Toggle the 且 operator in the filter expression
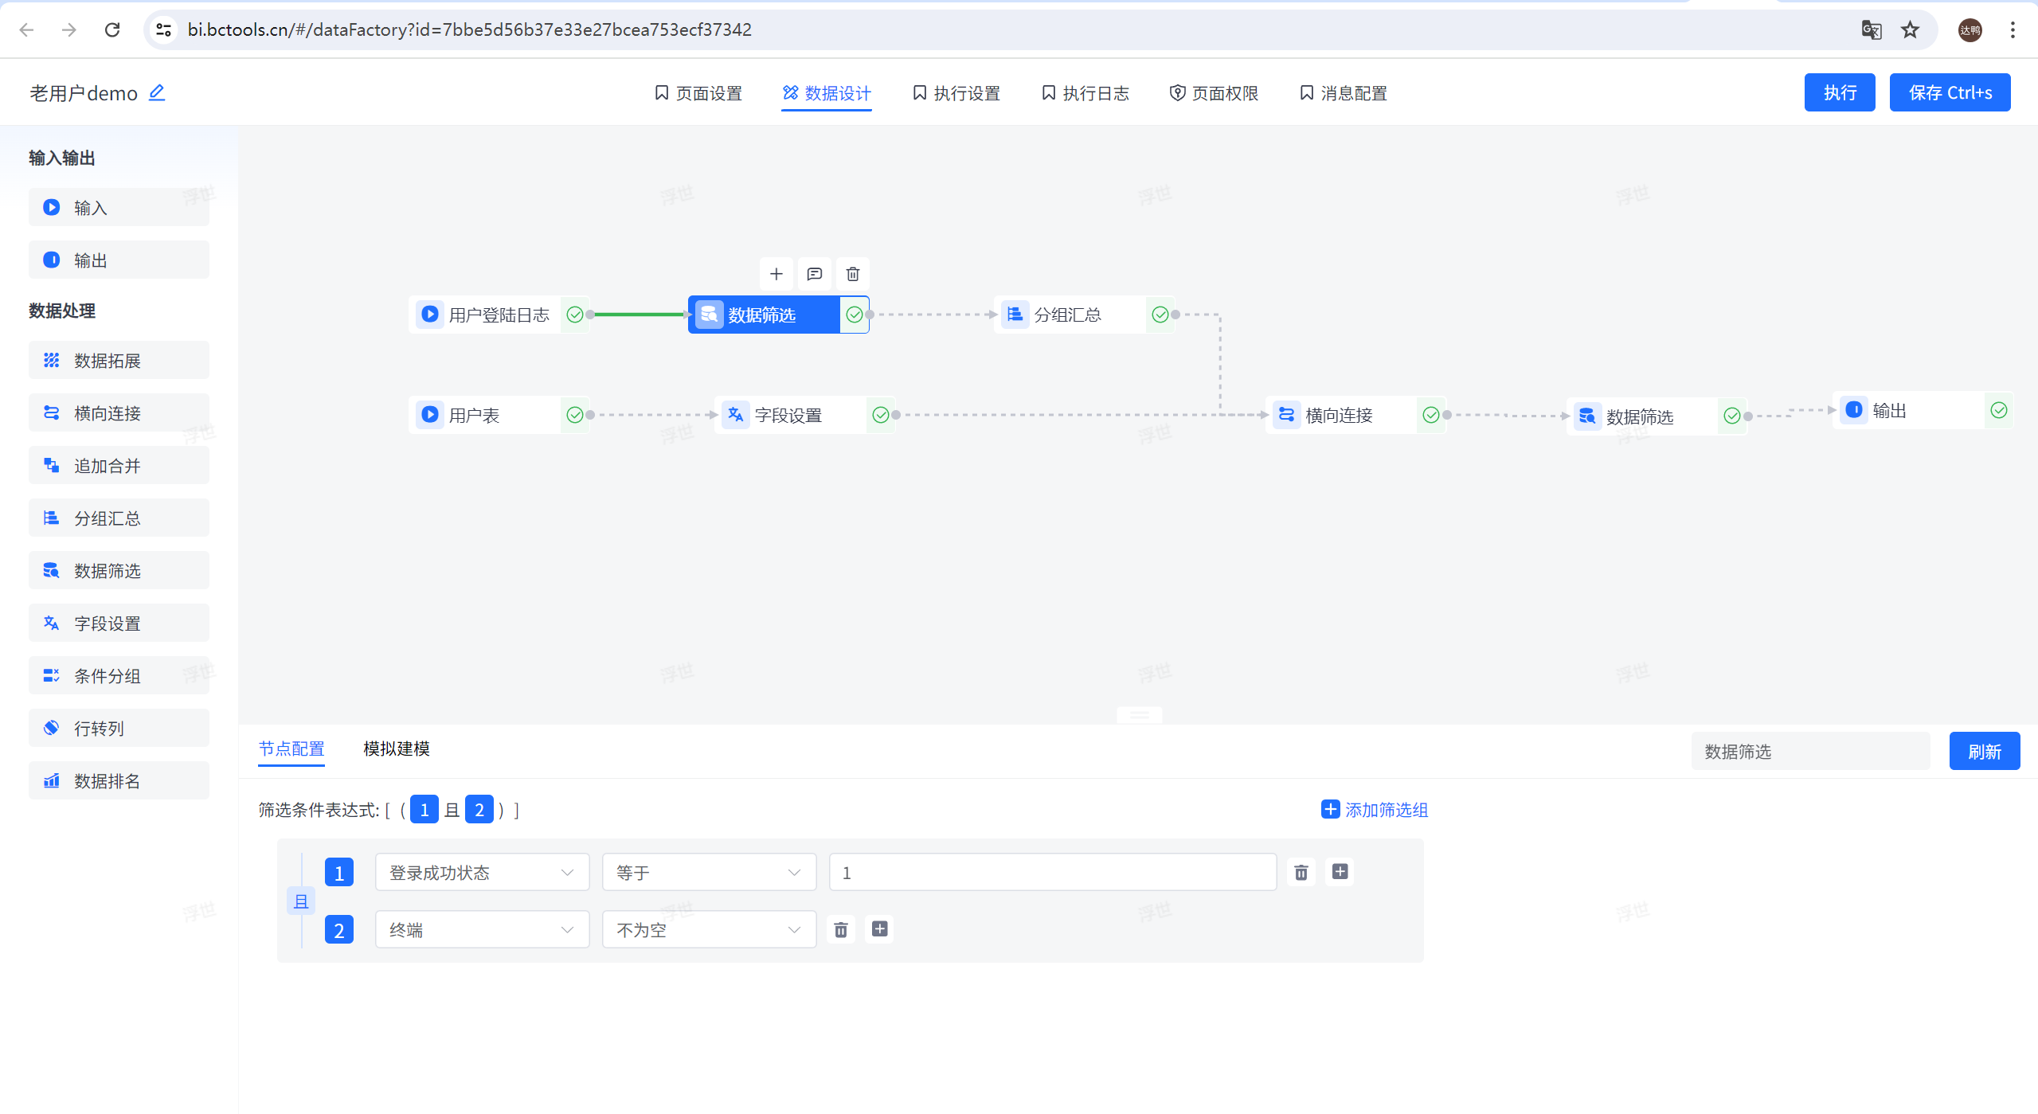 (452, 810)
